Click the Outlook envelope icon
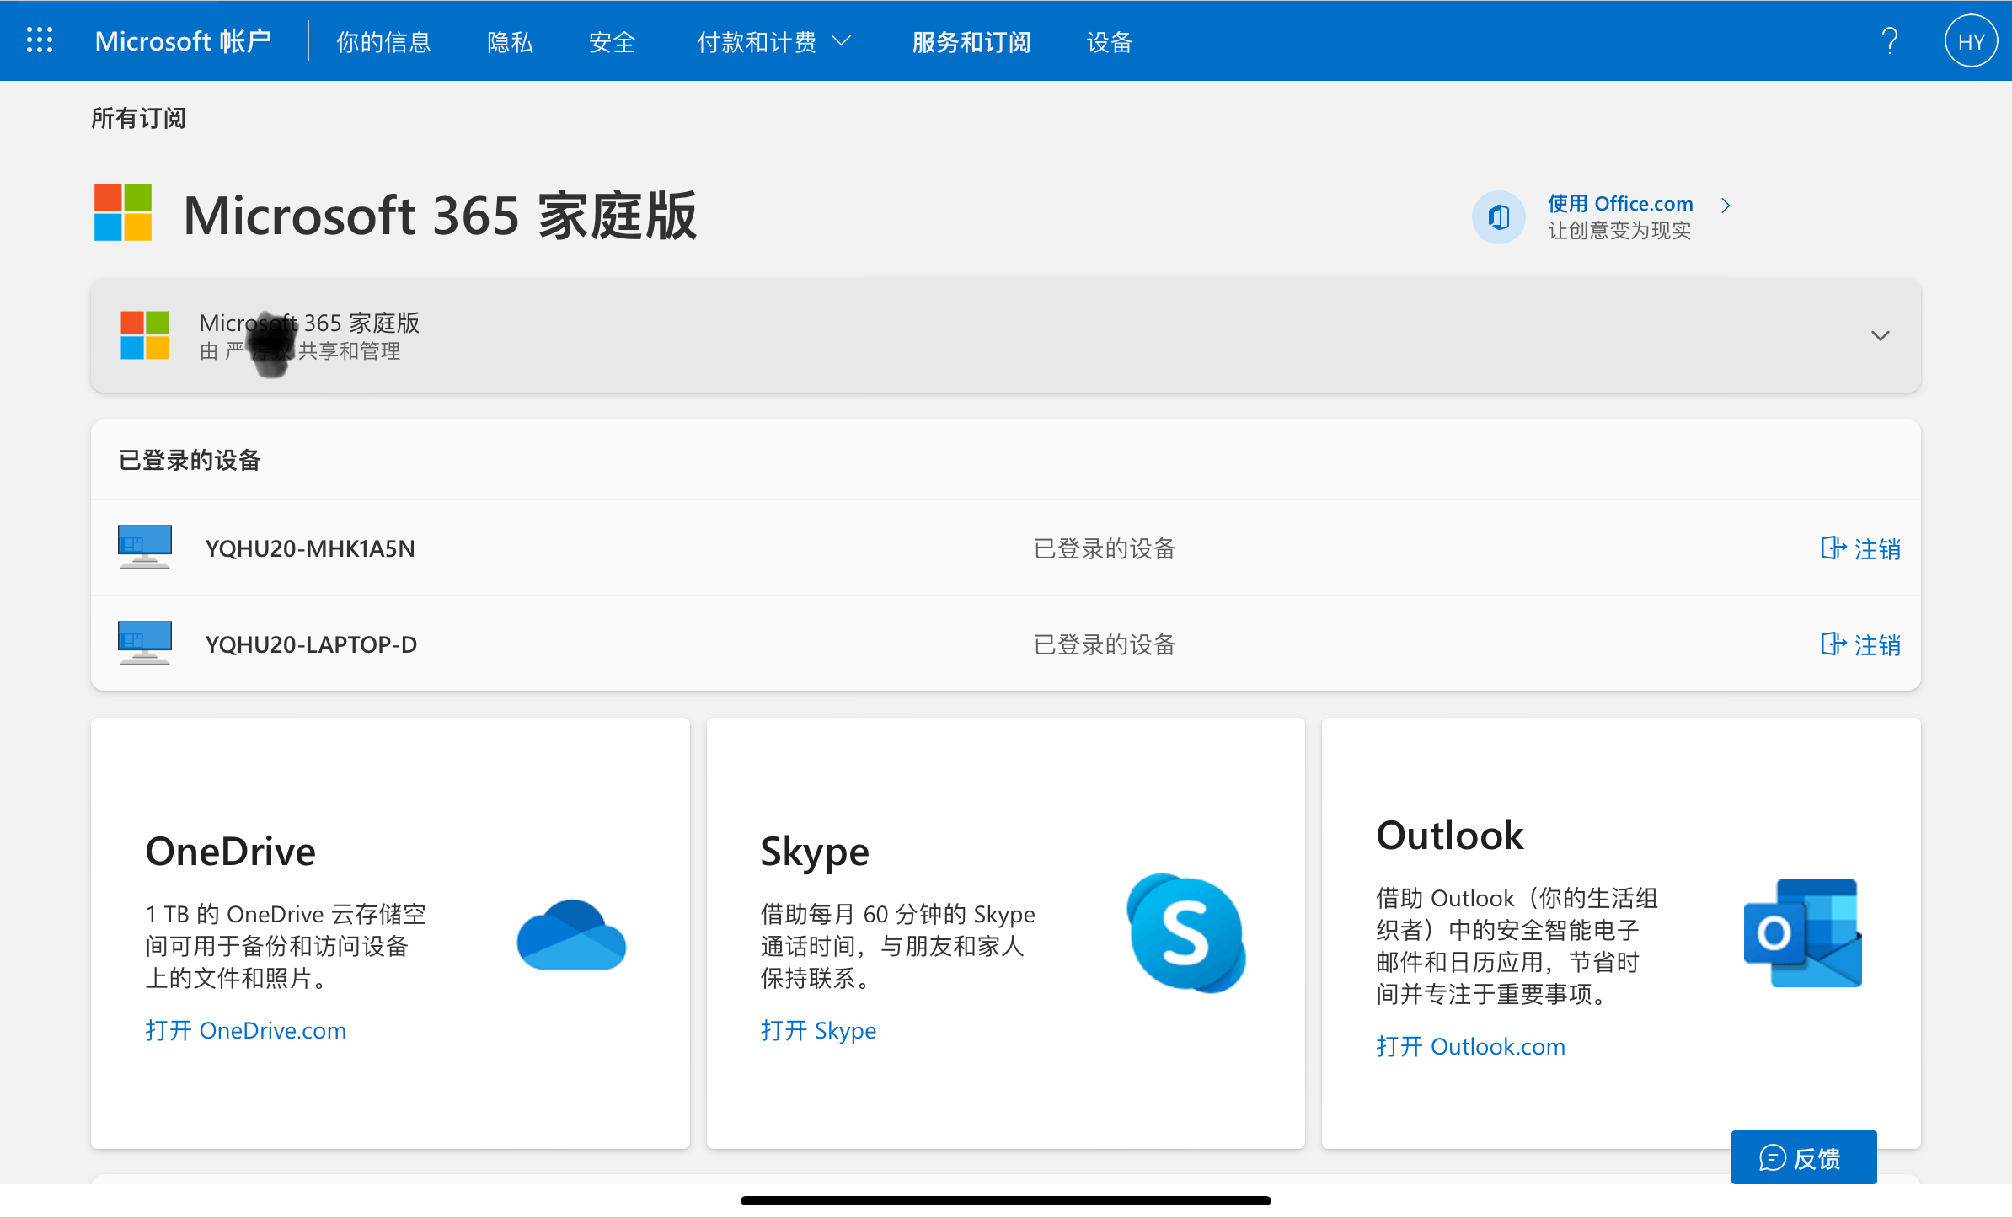Screen dimensions: 2012x1218 [x=1802, y=933]
